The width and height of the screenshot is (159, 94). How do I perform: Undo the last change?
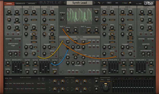tap(99, 3)
